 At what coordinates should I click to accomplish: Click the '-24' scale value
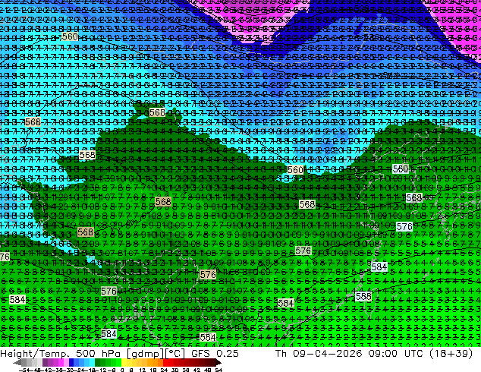[80, 370]
